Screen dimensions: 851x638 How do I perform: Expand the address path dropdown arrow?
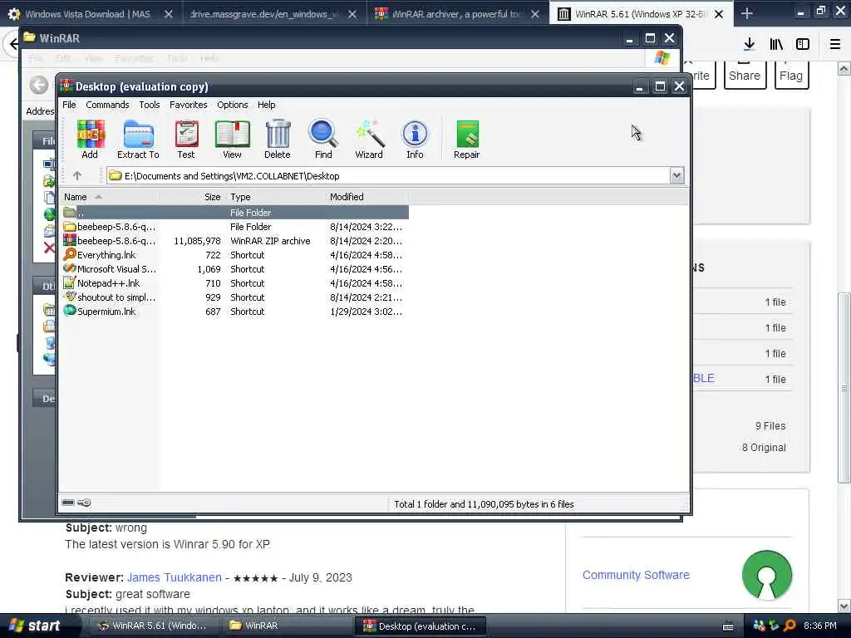point(676,175)
